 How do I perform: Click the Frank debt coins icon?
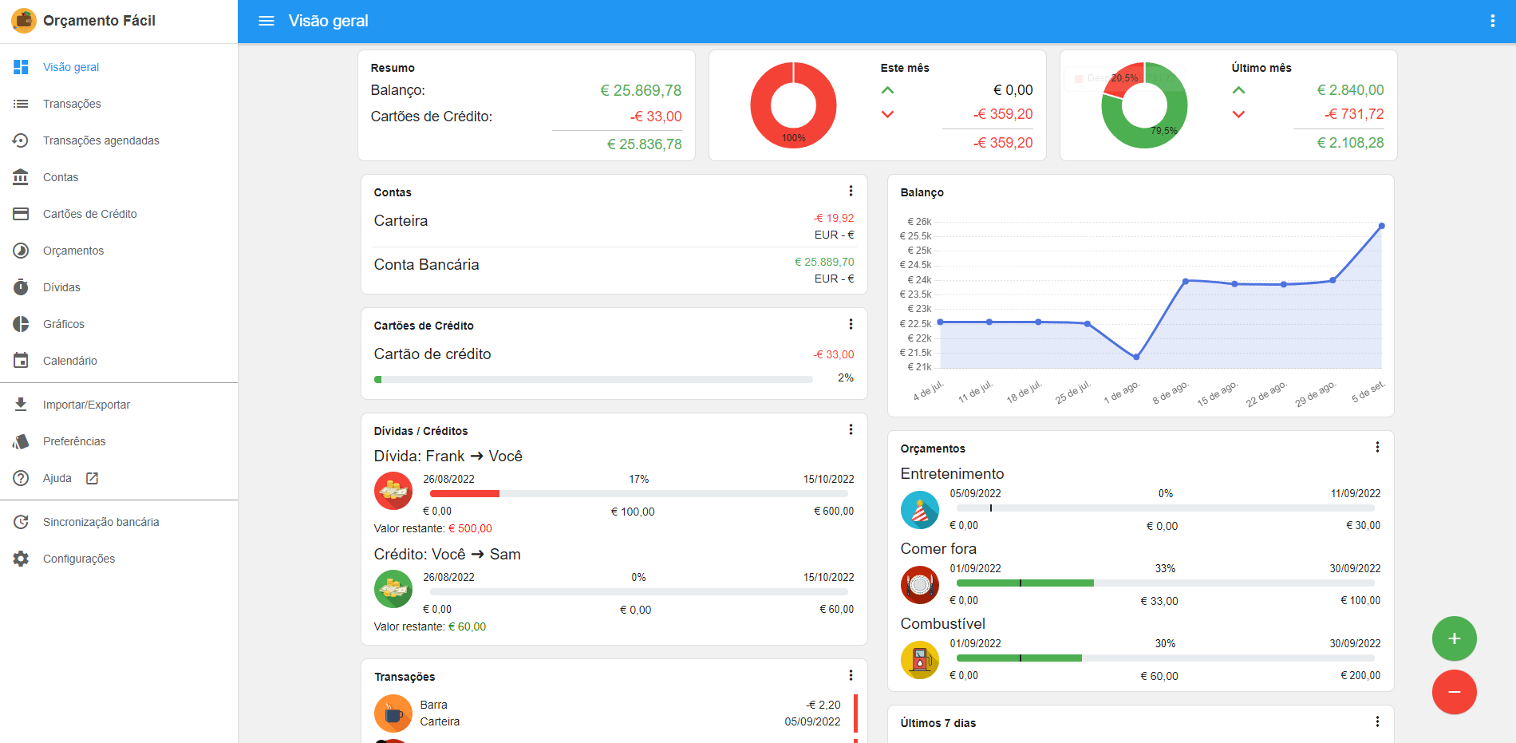click(x=393, y=492)
